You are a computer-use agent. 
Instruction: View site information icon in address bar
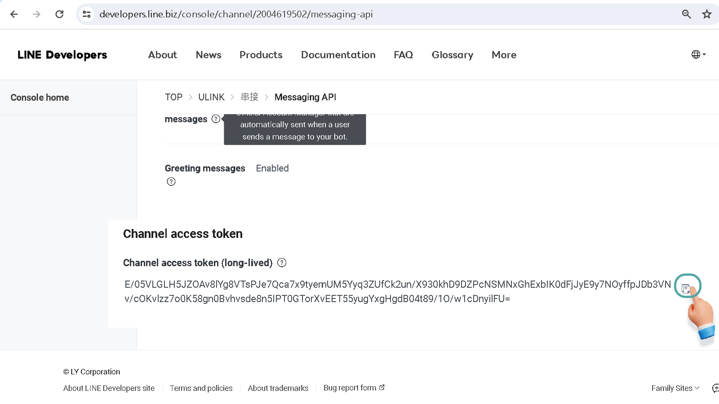[x=87, y=14]
